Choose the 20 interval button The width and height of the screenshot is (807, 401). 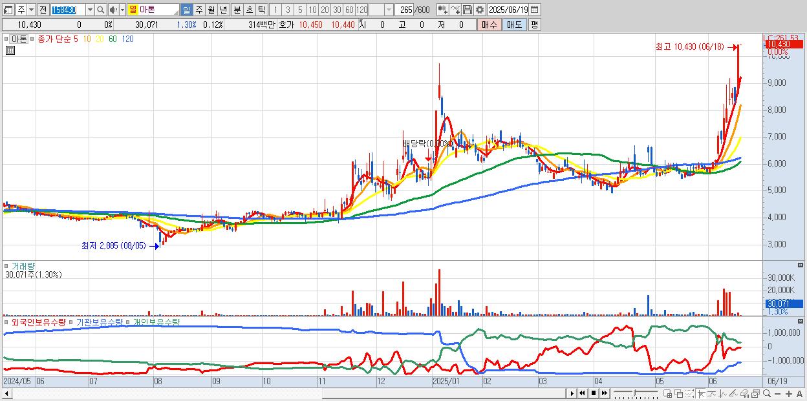click(325, 10)
